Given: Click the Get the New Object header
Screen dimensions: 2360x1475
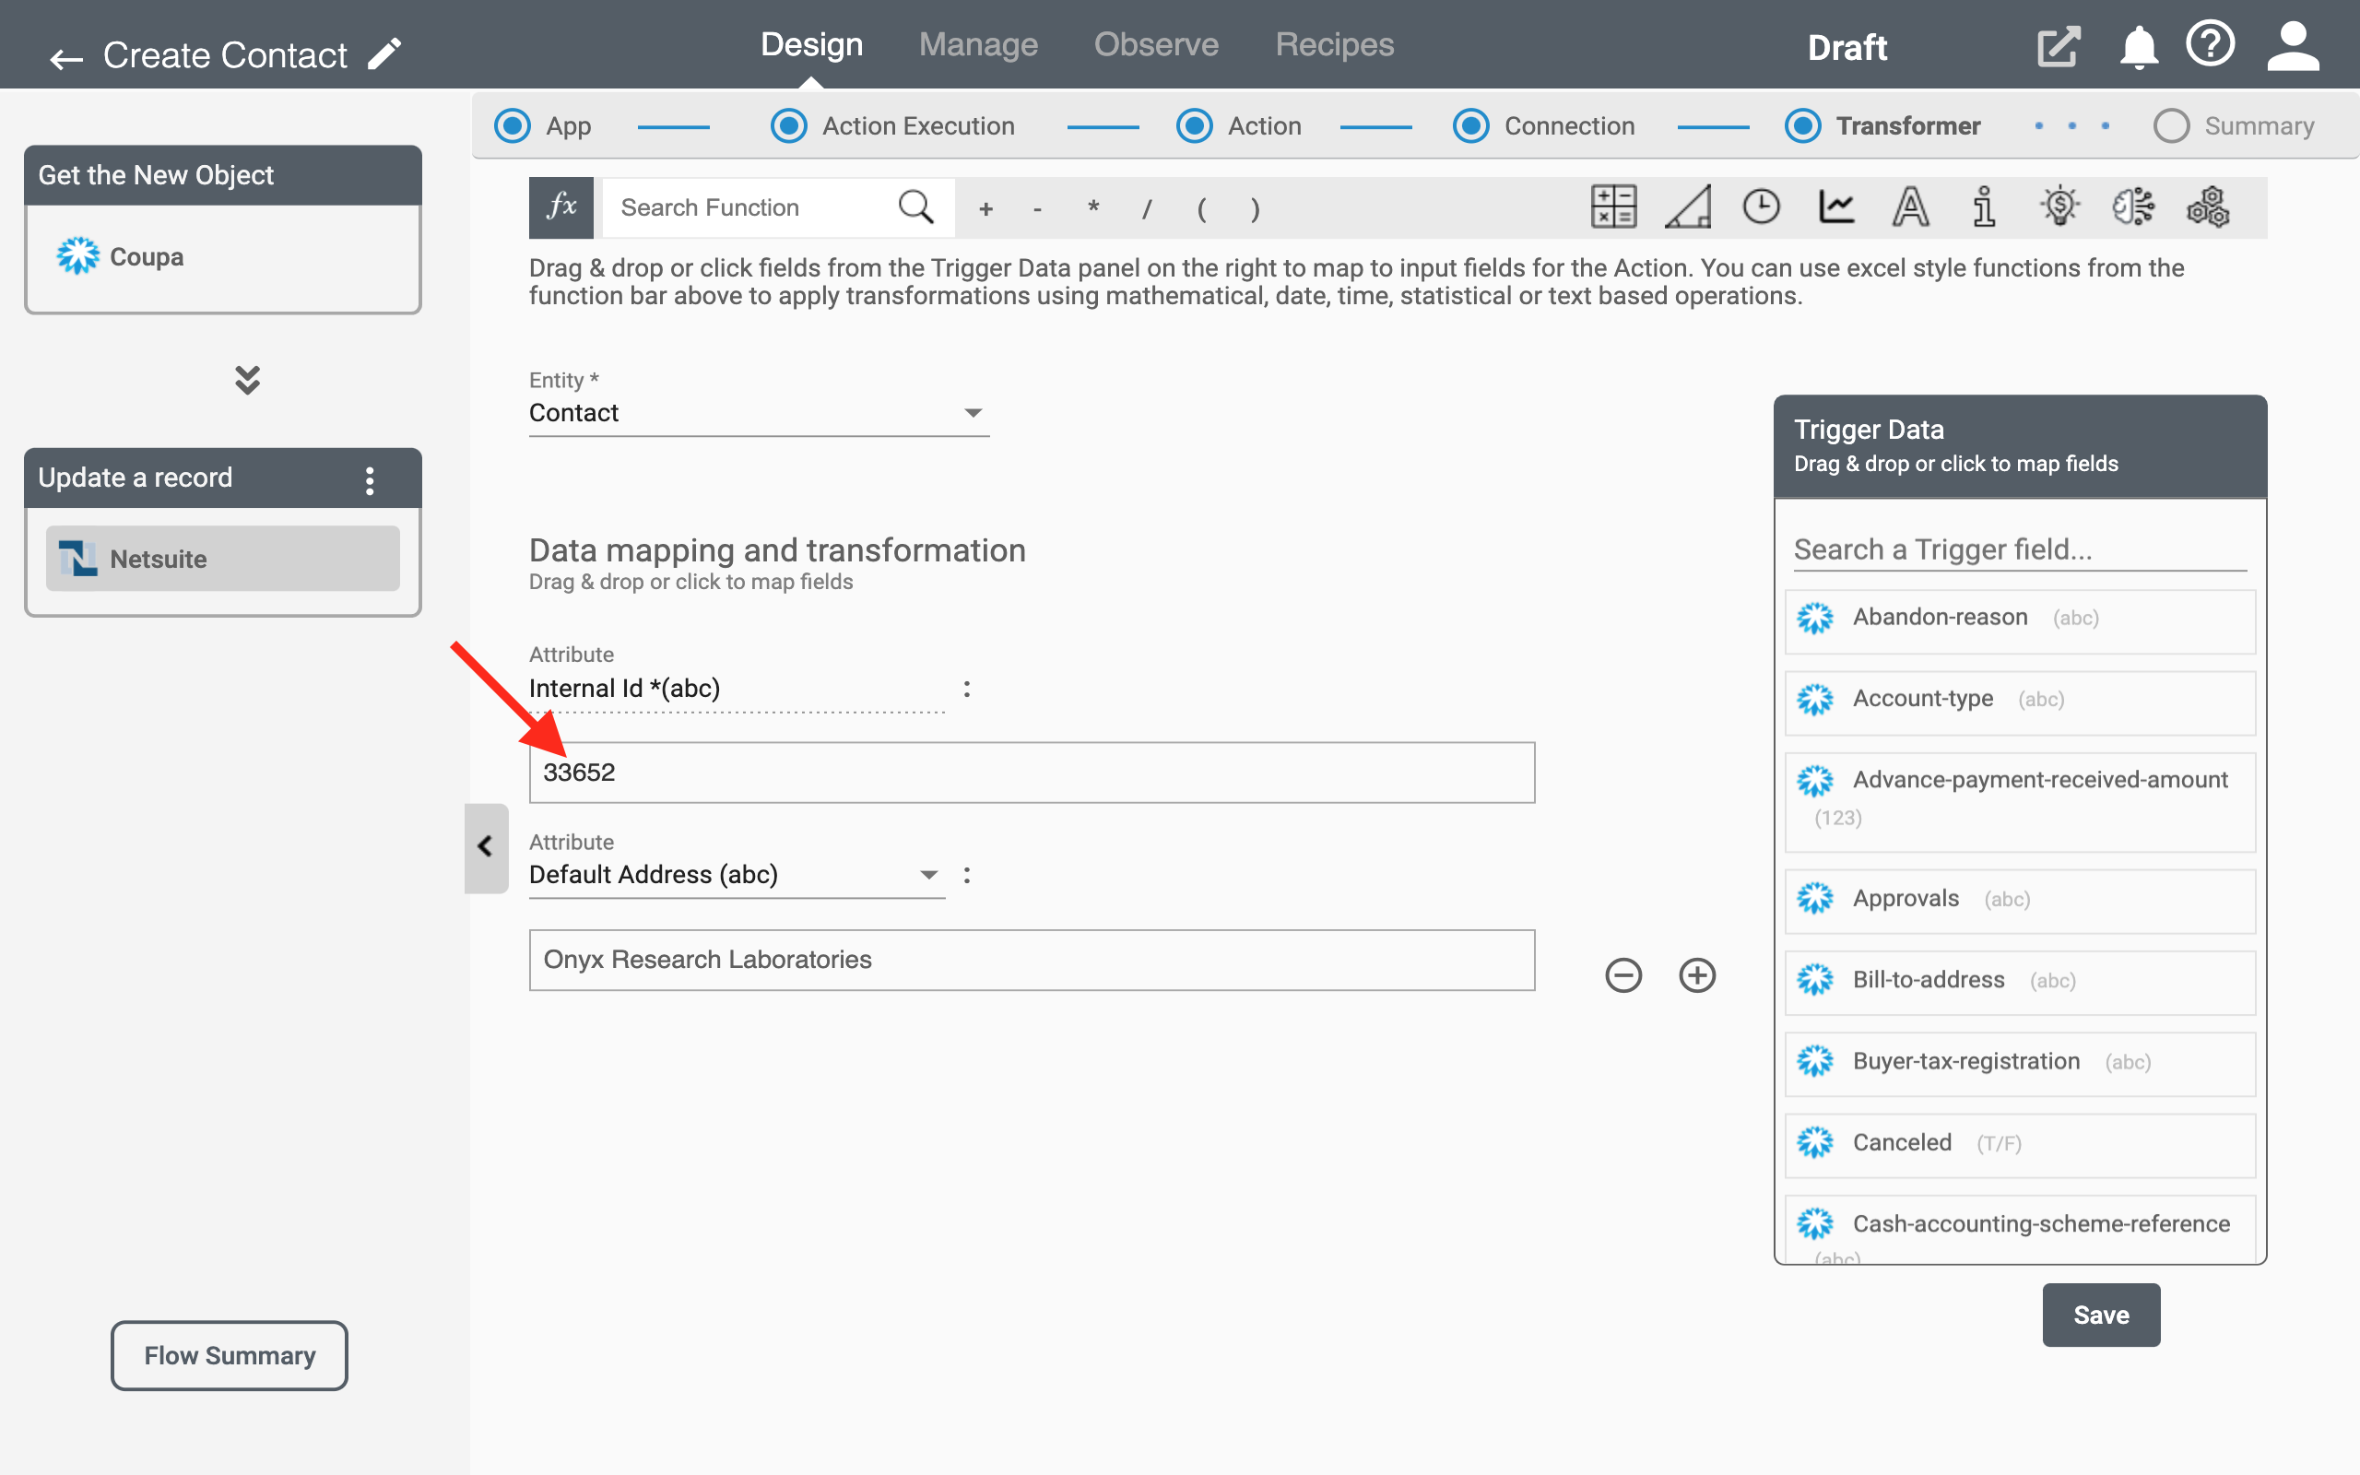Looking at the screenshot, I should 223,175.
